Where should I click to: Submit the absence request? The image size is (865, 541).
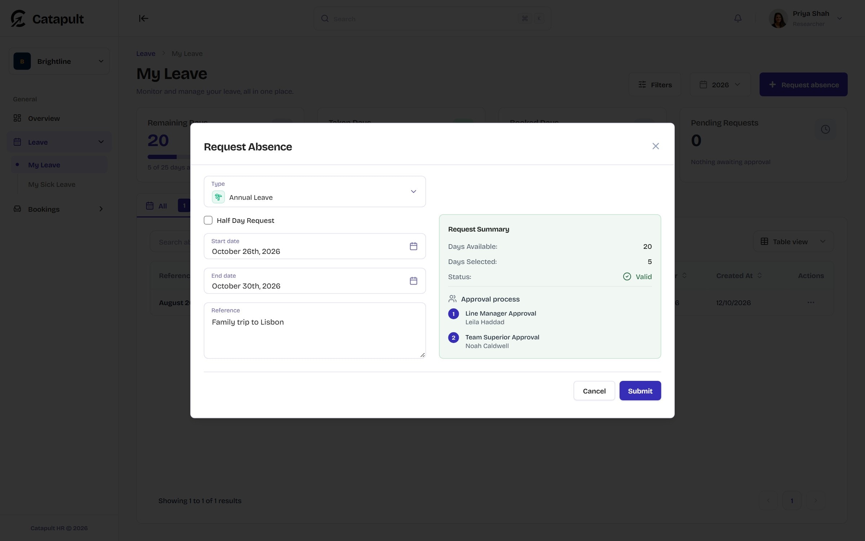point(640,391)
